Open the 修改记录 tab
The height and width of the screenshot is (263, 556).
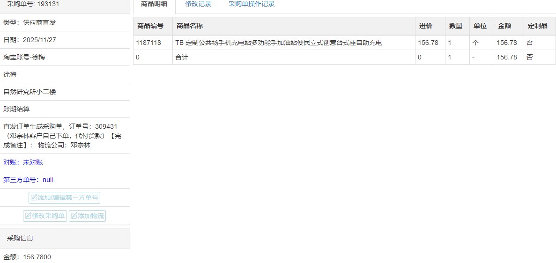[x=198, y=4]
